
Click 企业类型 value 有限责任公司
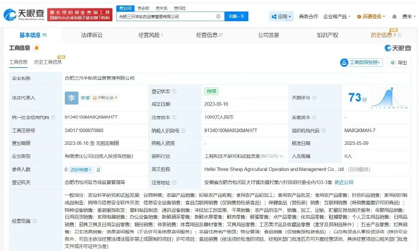tap(99, 156)
